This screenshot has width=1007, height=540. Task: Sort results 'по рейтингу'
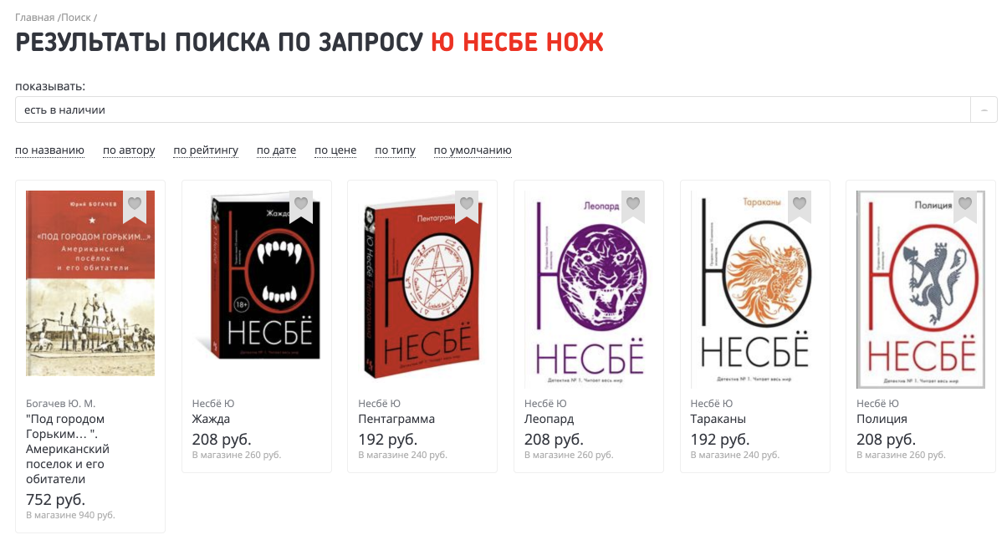tap(206, 150)
